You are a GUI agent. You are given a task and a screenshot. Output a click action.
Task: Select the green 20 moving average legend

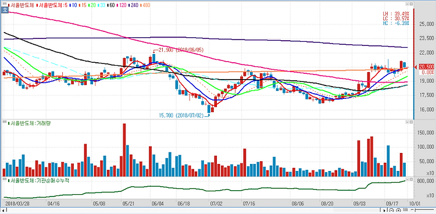click(92, 5)
